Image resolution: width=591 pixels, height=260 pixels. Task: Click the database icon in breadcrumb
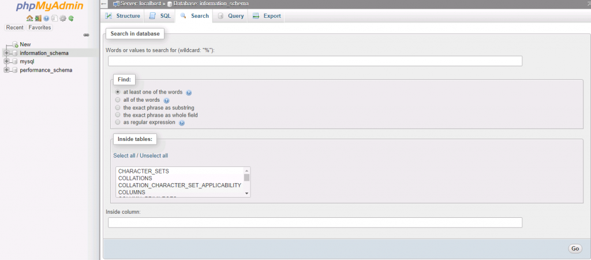click(170, 4)
